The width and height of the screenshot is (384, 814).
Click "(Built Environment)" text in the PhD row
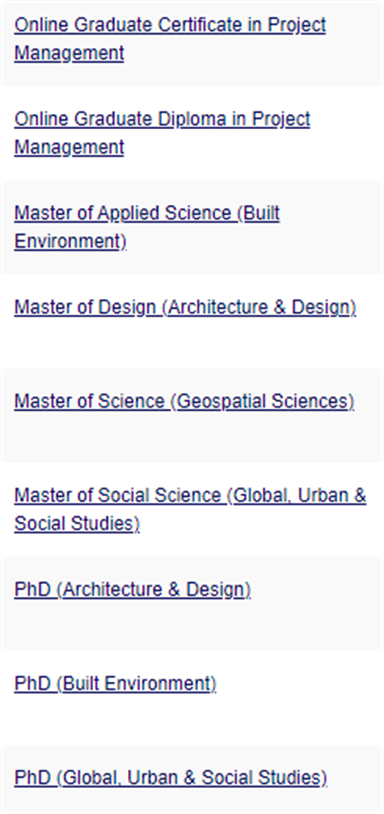(136, 684)
